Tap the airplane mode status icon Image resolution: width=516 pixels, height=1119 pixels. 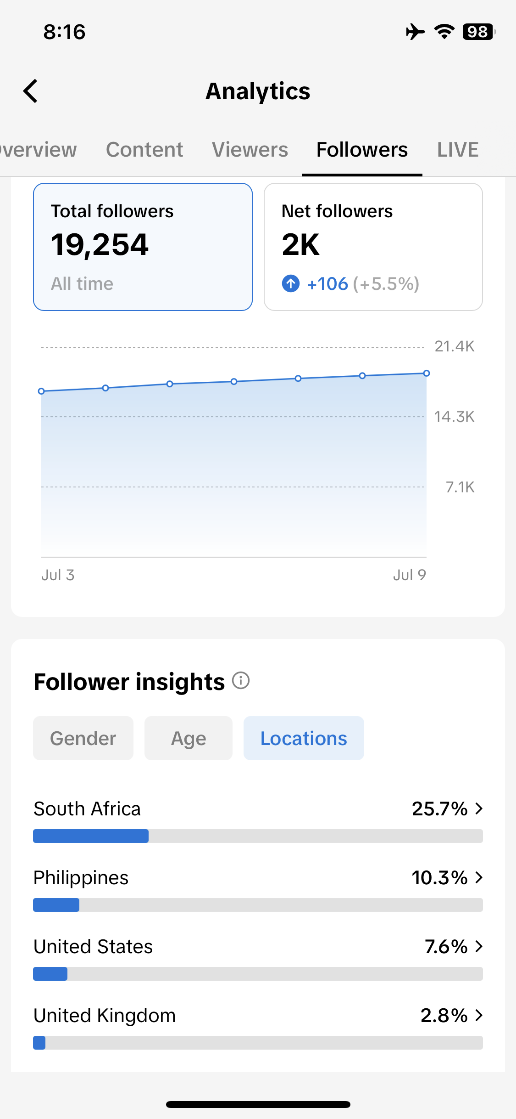(415, 32)
